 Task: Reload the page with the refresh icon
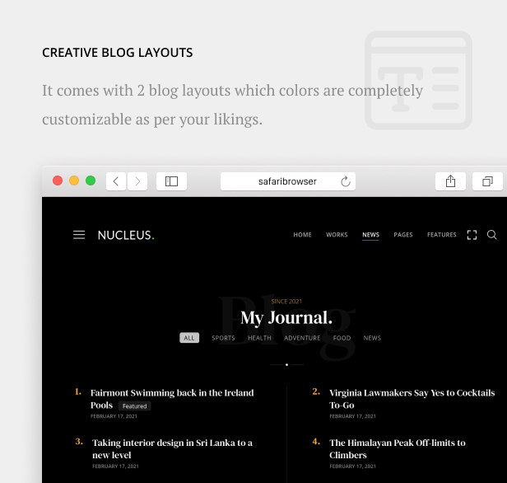(x=346, y=181)
